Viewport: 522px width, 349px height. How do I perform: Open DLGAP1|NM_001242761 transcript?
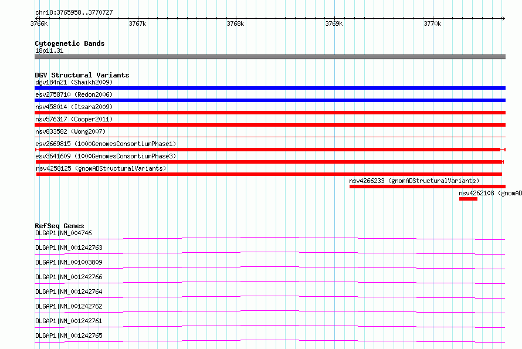pos(69,321)
